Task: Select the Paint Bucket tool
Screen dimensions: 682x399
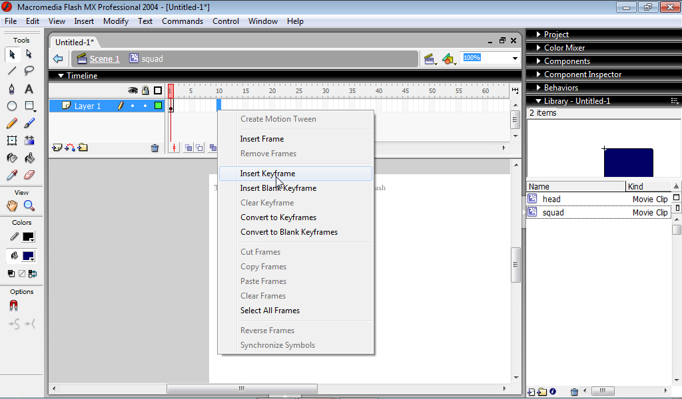Action: [x=29, y=158]
